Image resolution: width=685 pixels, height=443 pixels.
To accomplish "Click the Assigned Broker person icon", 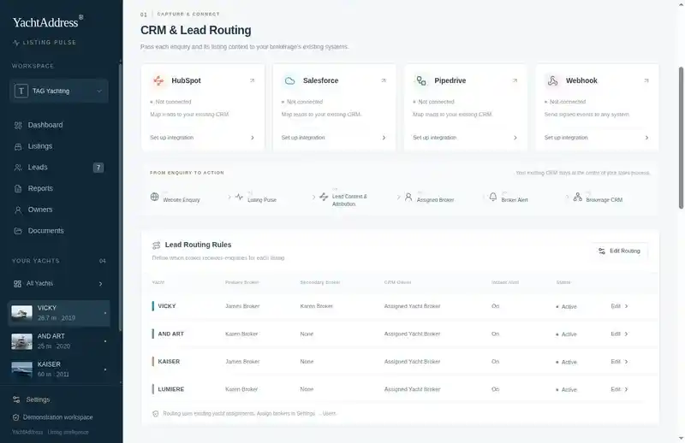I will click(x=408, y=197).
